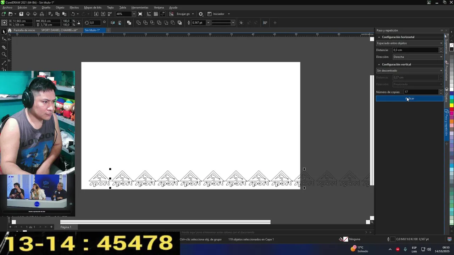Open Windows taskbar volume icon
The height and width of the screenshot is (255, 454).
pos(429,249)
